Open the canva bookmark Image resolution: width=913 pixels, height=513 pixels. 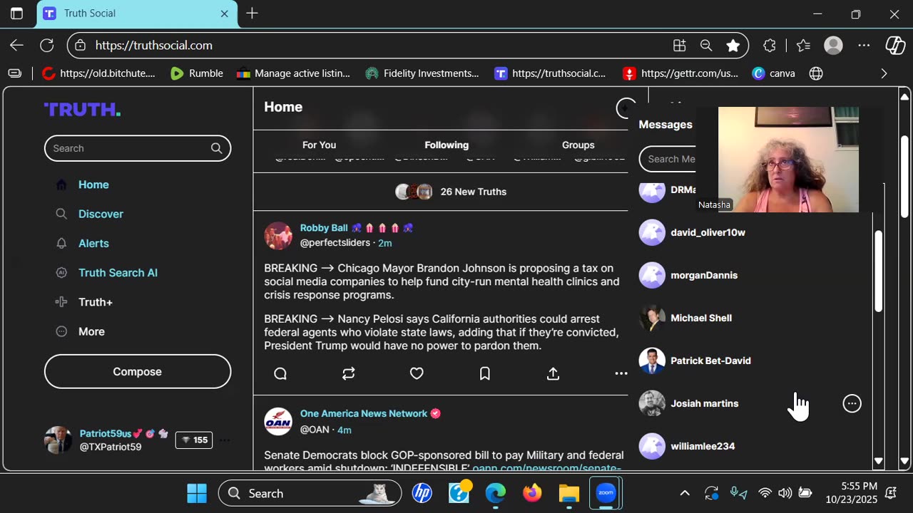[x=774, y=73]
